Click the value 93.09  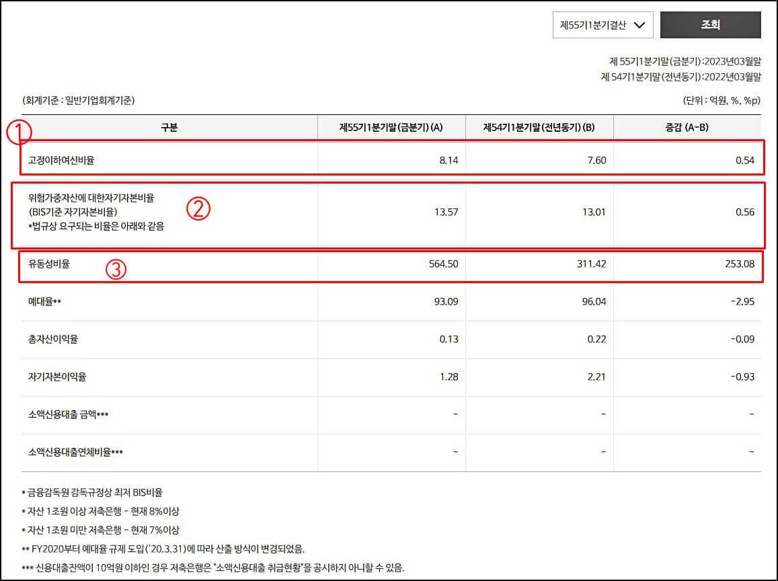(446, 302)
